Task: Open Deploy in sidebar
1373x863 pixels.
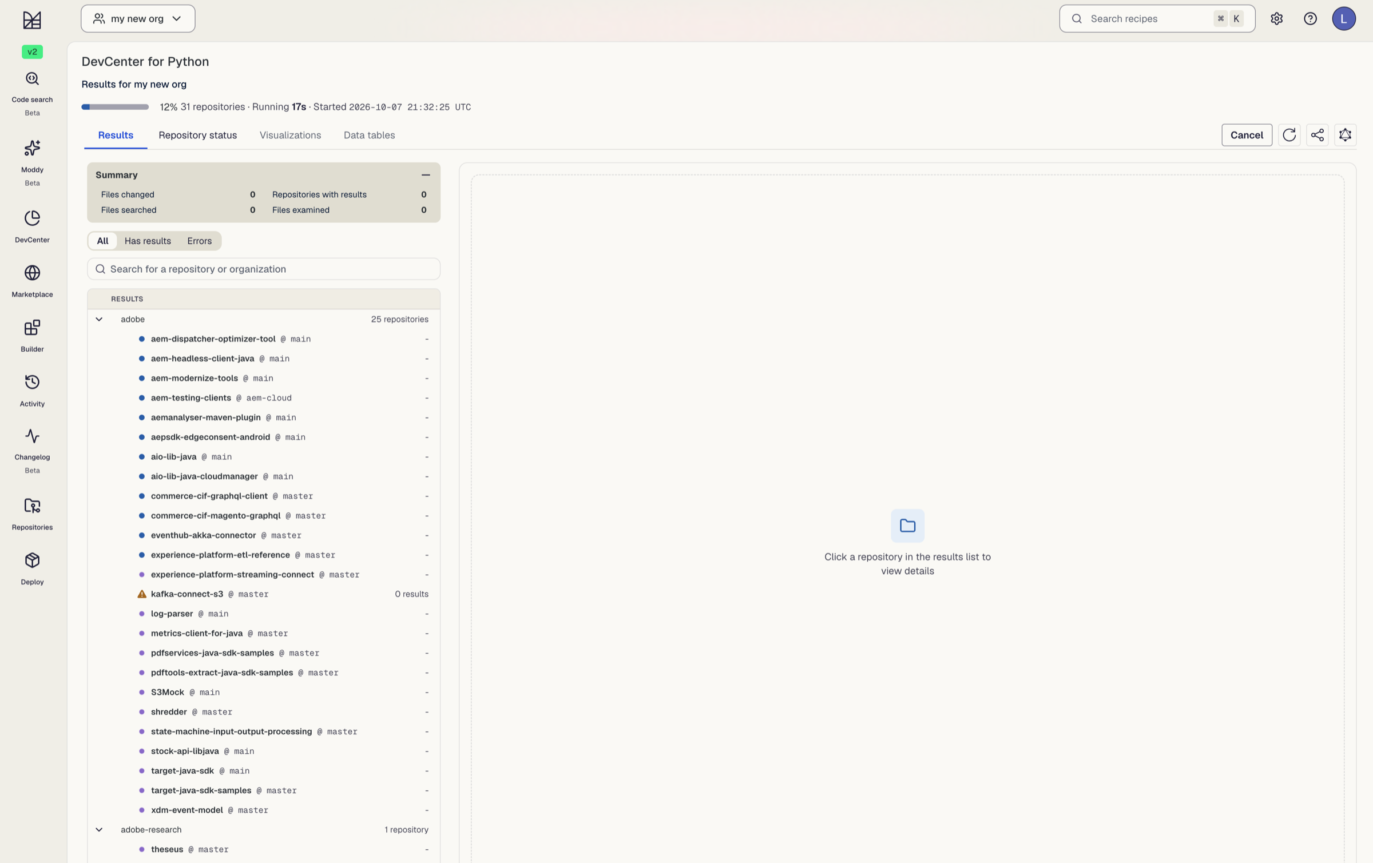Action: (32, 568)
